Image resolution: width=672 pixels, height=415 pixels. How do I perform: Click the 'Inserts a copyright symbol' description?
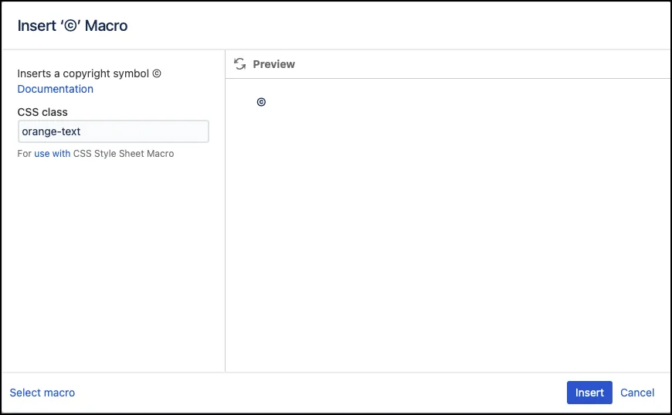coord(89,73)
